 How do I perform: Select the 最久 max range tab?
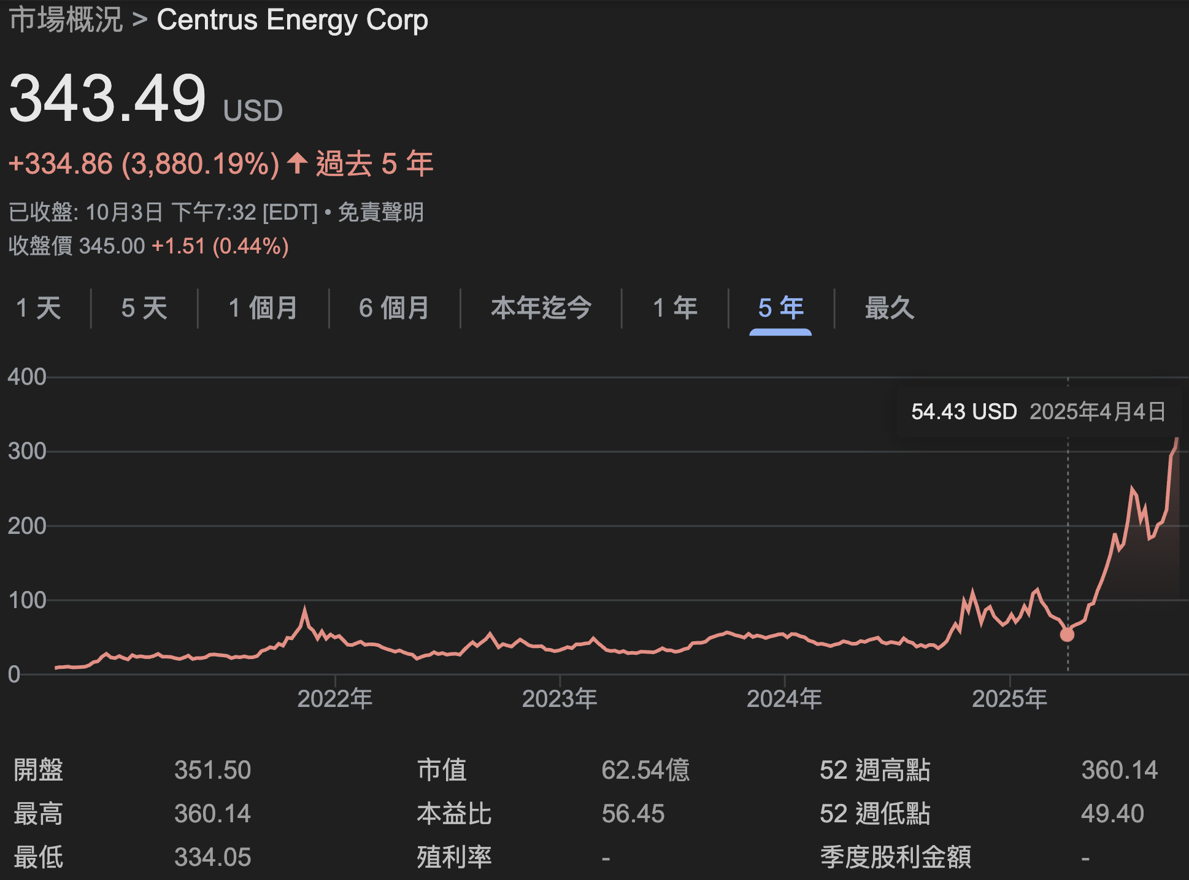pyautogui.click(x=889, y=308)
